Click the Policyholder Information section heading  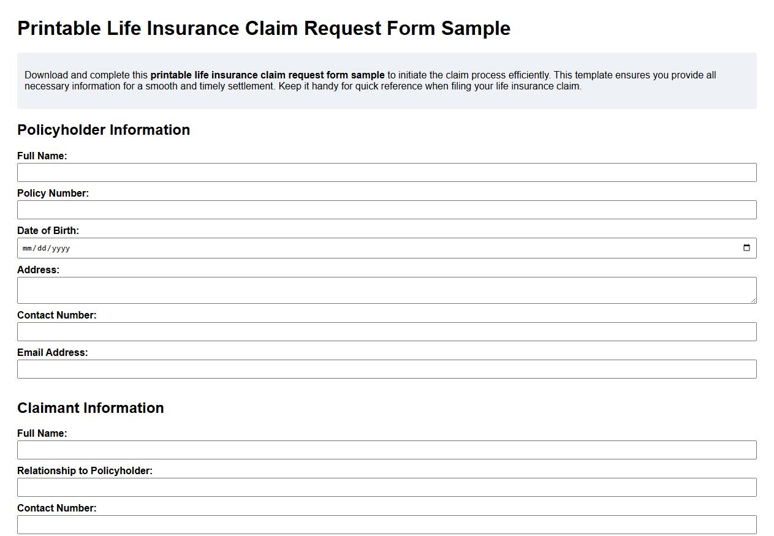point(104,130)
